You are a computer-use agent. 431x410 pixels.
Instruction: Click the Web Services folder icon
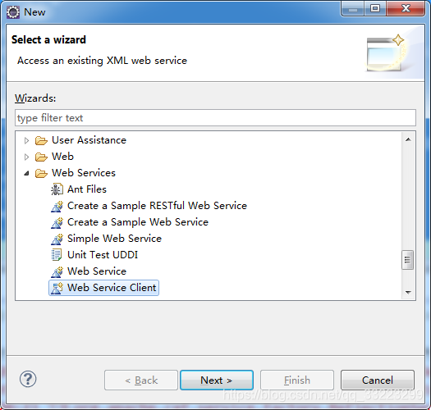coord(41,173)
